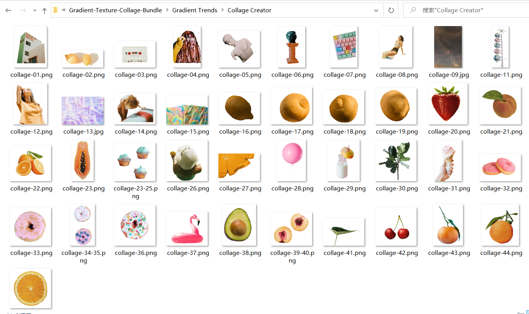529x314 pixels.
Task: Select collage-14.png thumbnail
Action: pos(135,109)
